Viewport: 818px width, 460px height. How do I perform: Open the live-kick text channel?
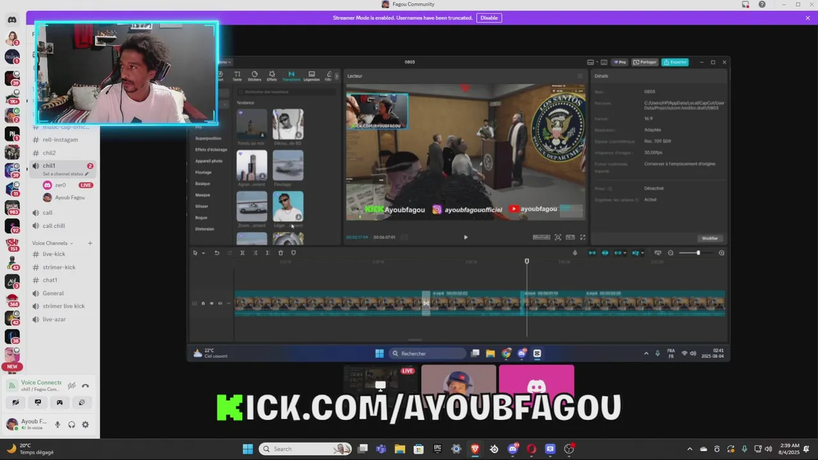tap(54, 254)
